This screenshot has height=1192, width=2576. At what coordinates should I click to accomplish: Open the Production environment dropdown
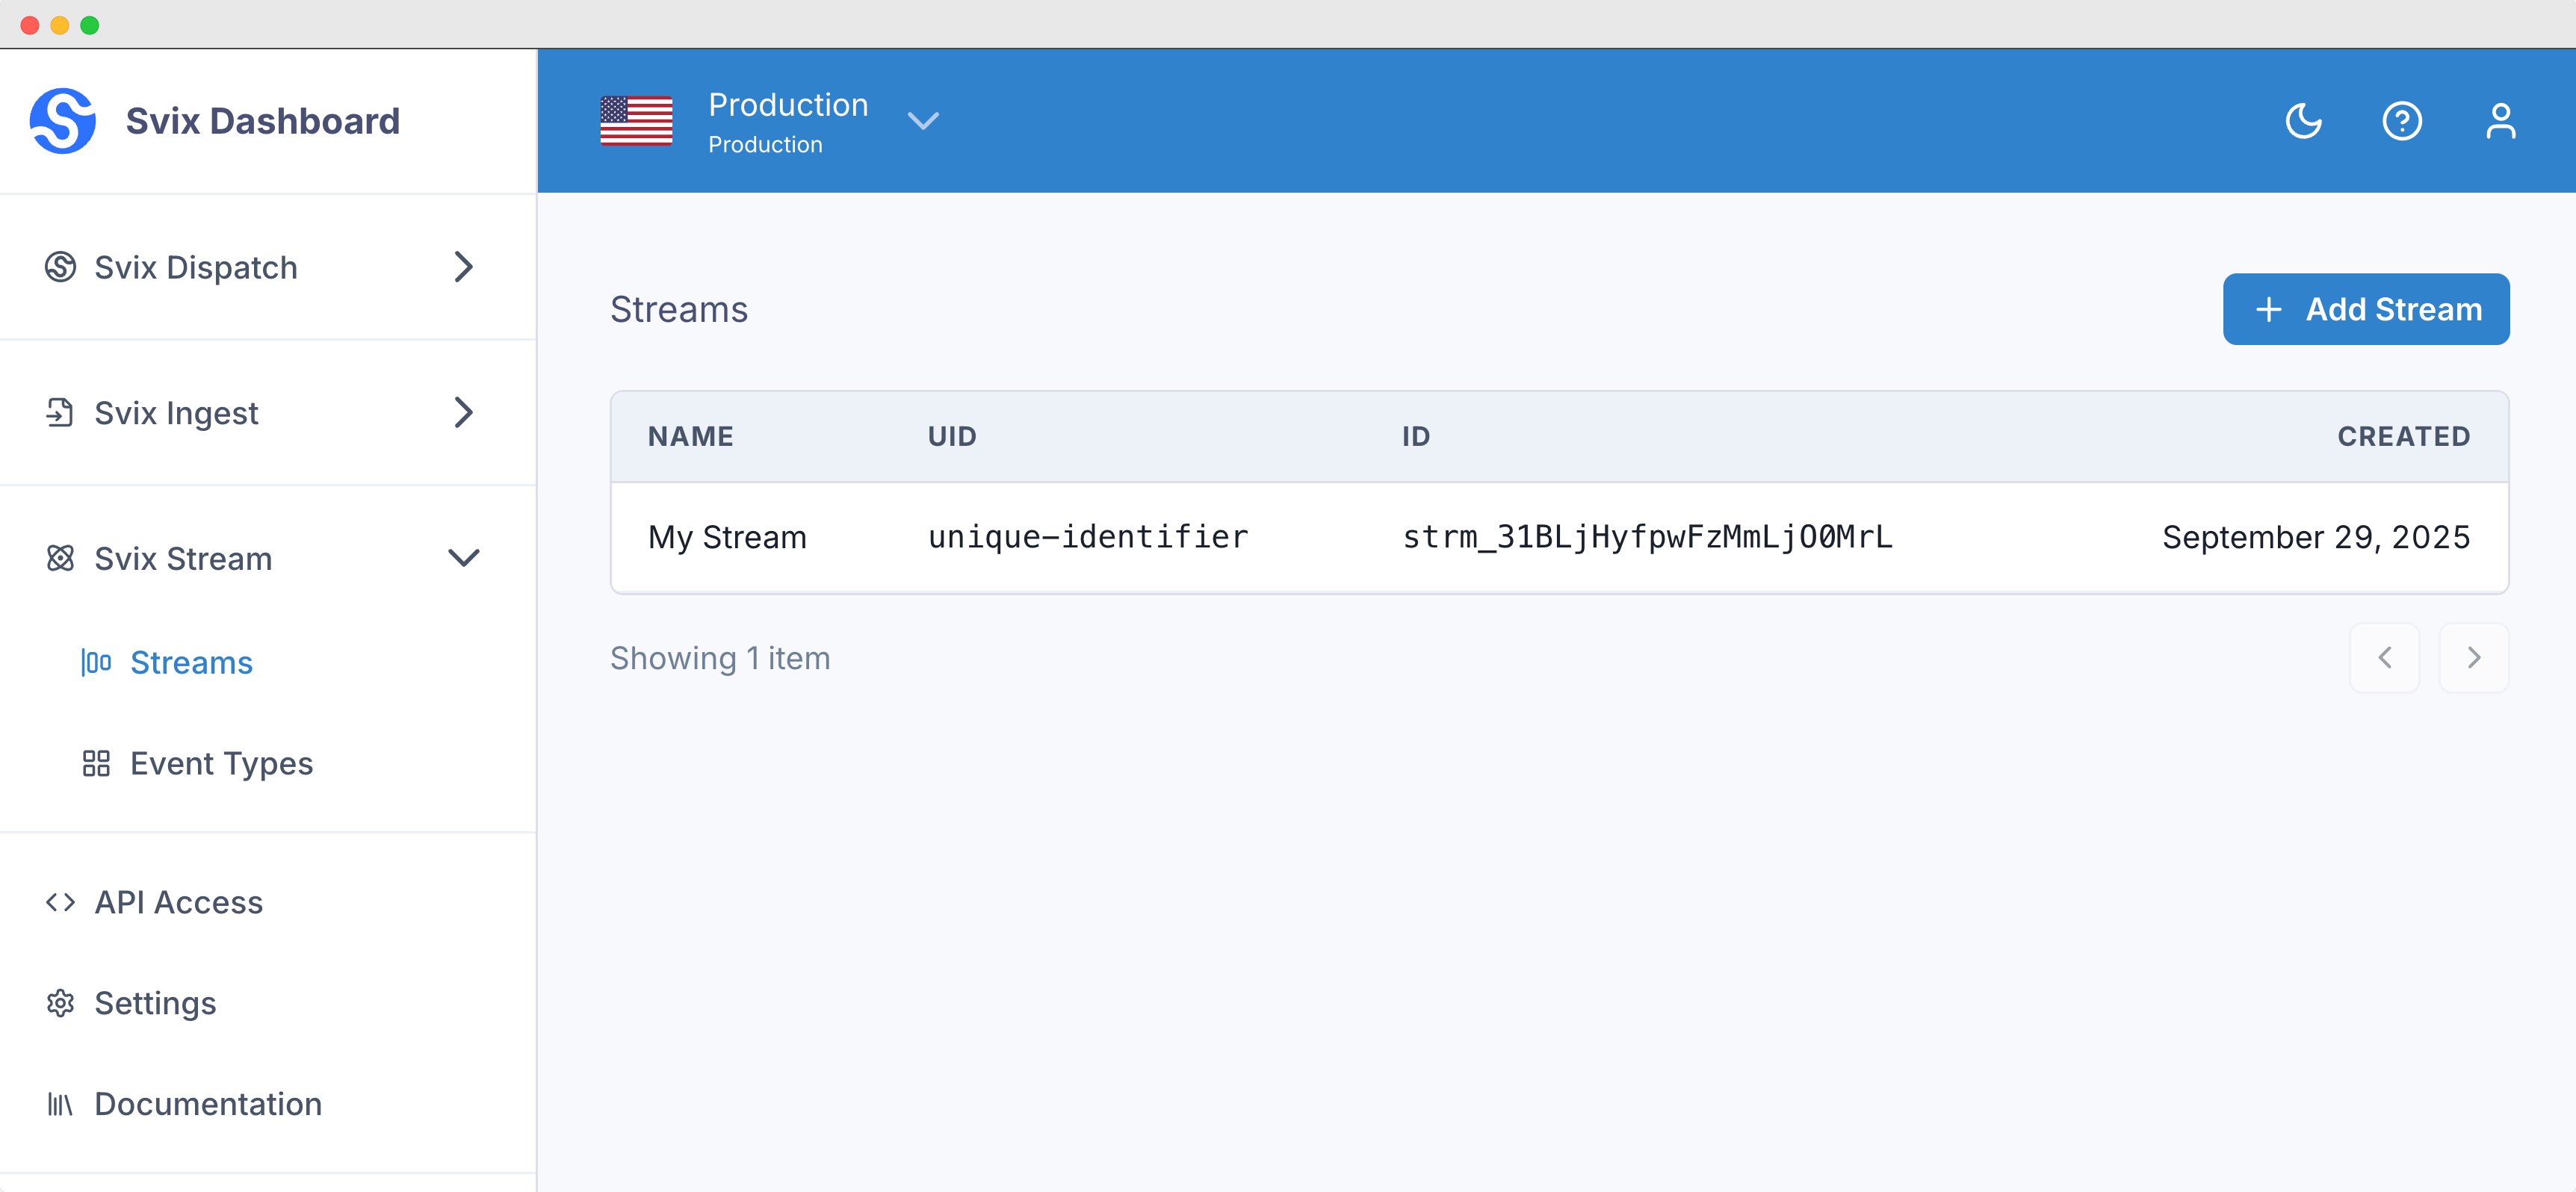[x=922, y=121]
